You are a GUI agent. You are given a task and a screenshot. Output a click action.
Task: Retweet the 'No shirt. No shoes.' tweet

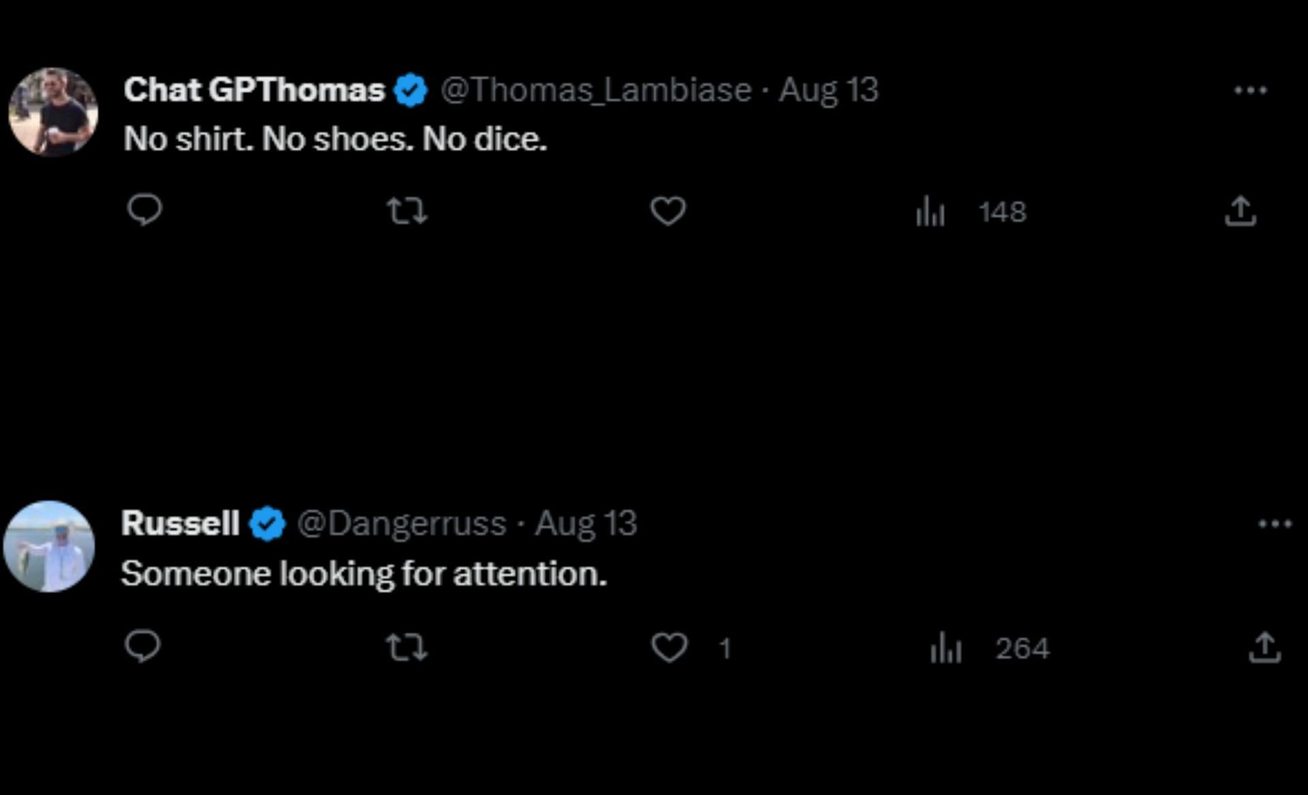coord(407,211)
